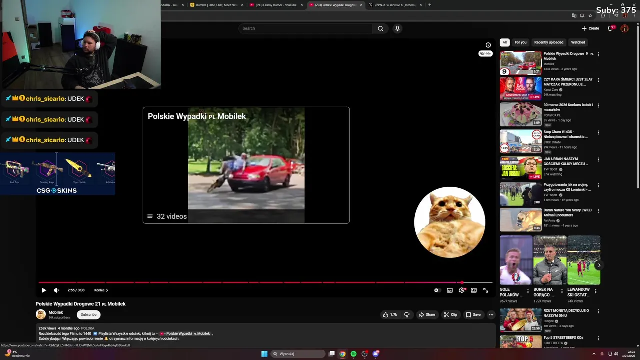Viewport: 640px width, 360px height.
Task: Start voice search with the microphone
Action: (397, 28)
